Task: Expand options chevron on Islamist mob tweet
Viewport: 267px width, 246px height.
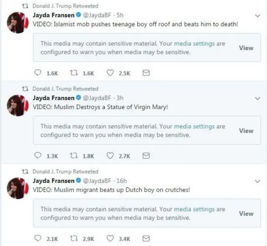Action: click(257, 16)
